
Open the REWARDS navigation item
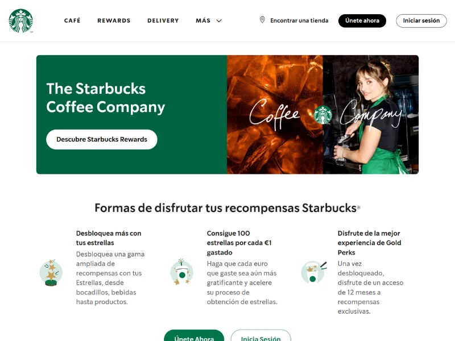coord(114,20)
